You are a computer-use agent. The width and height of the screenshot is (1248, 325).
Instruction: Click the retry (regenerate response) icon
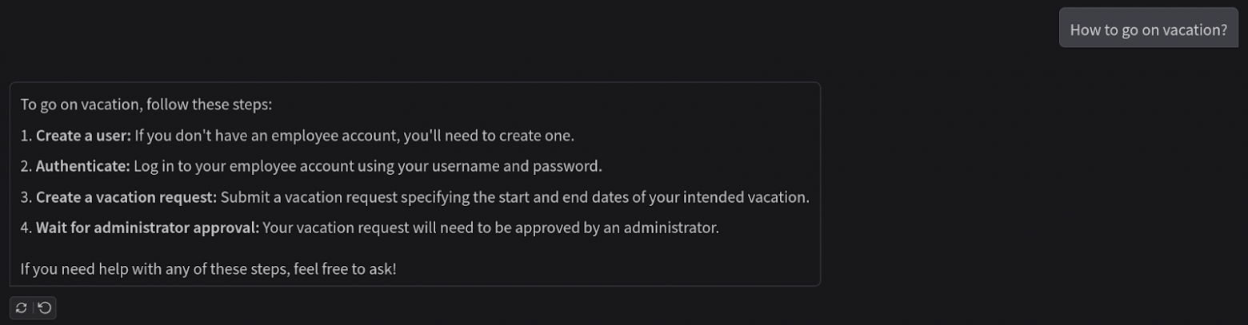tap(22, 307)
